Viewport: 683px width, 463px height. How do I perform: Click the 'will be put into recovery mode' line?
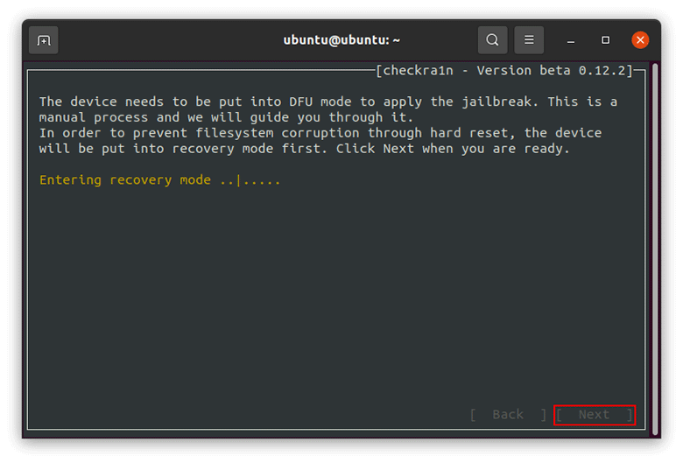click(x=305, y=149)
